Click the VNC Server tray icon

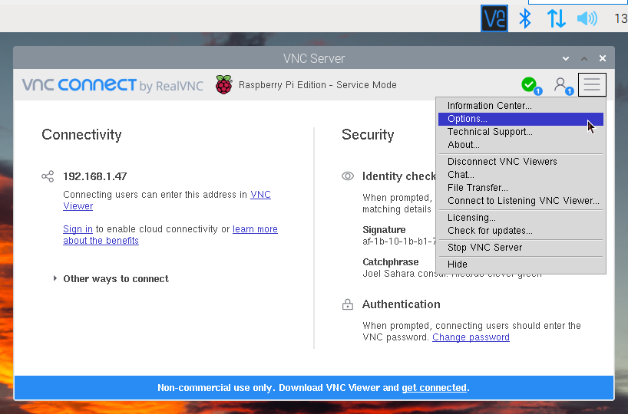point(494,18)
